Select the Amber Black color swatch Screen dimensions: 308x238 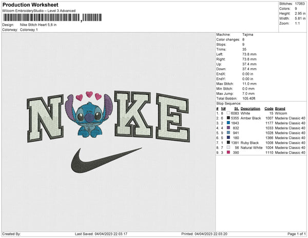click(228, 118)
